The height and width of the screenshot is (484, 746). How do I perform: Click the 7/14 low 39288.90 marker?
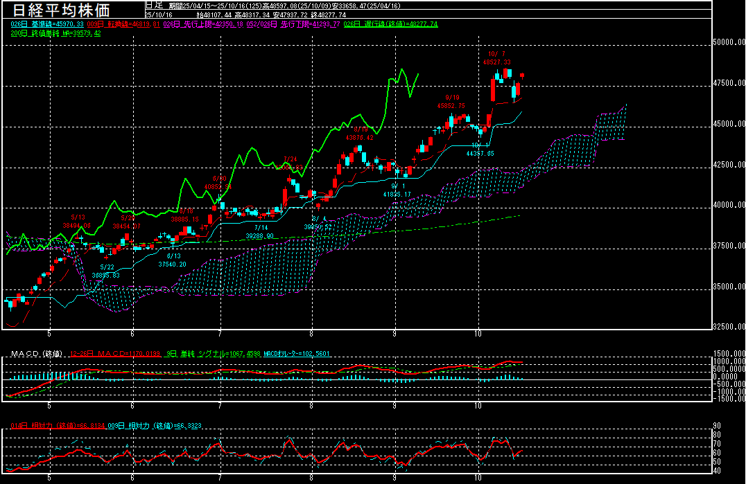(x=261, y=232)
